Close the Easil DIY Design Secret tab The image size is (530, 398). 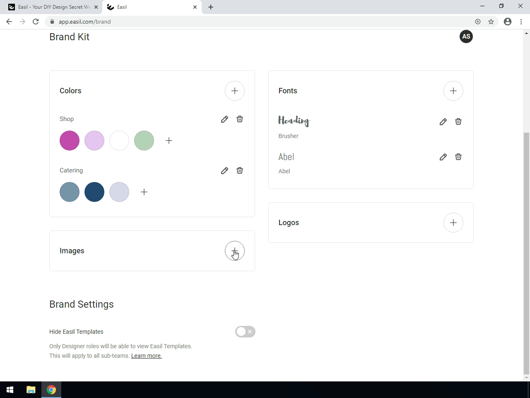pos(96,7)
